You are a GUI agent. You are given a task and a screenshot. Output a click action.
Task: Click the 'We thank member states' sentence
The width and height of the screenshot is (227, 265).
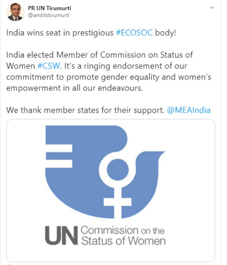point(85,110)
